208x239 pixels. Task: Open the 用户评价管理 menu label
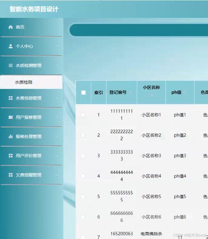[x=28, y=156]
